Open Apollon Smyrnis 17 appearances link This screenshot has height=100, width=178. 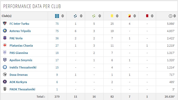(x=57, y=60)
